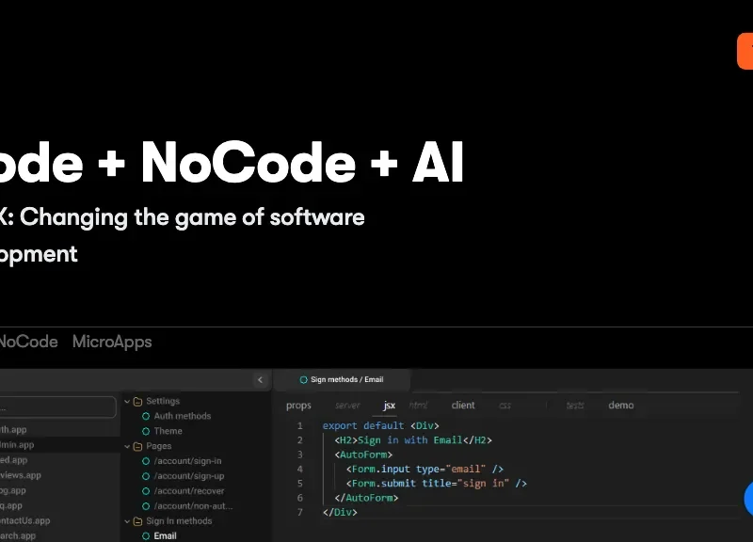Collapse the sidebar with the left arrow button
The image size is (753, 542).
point(261,380)
